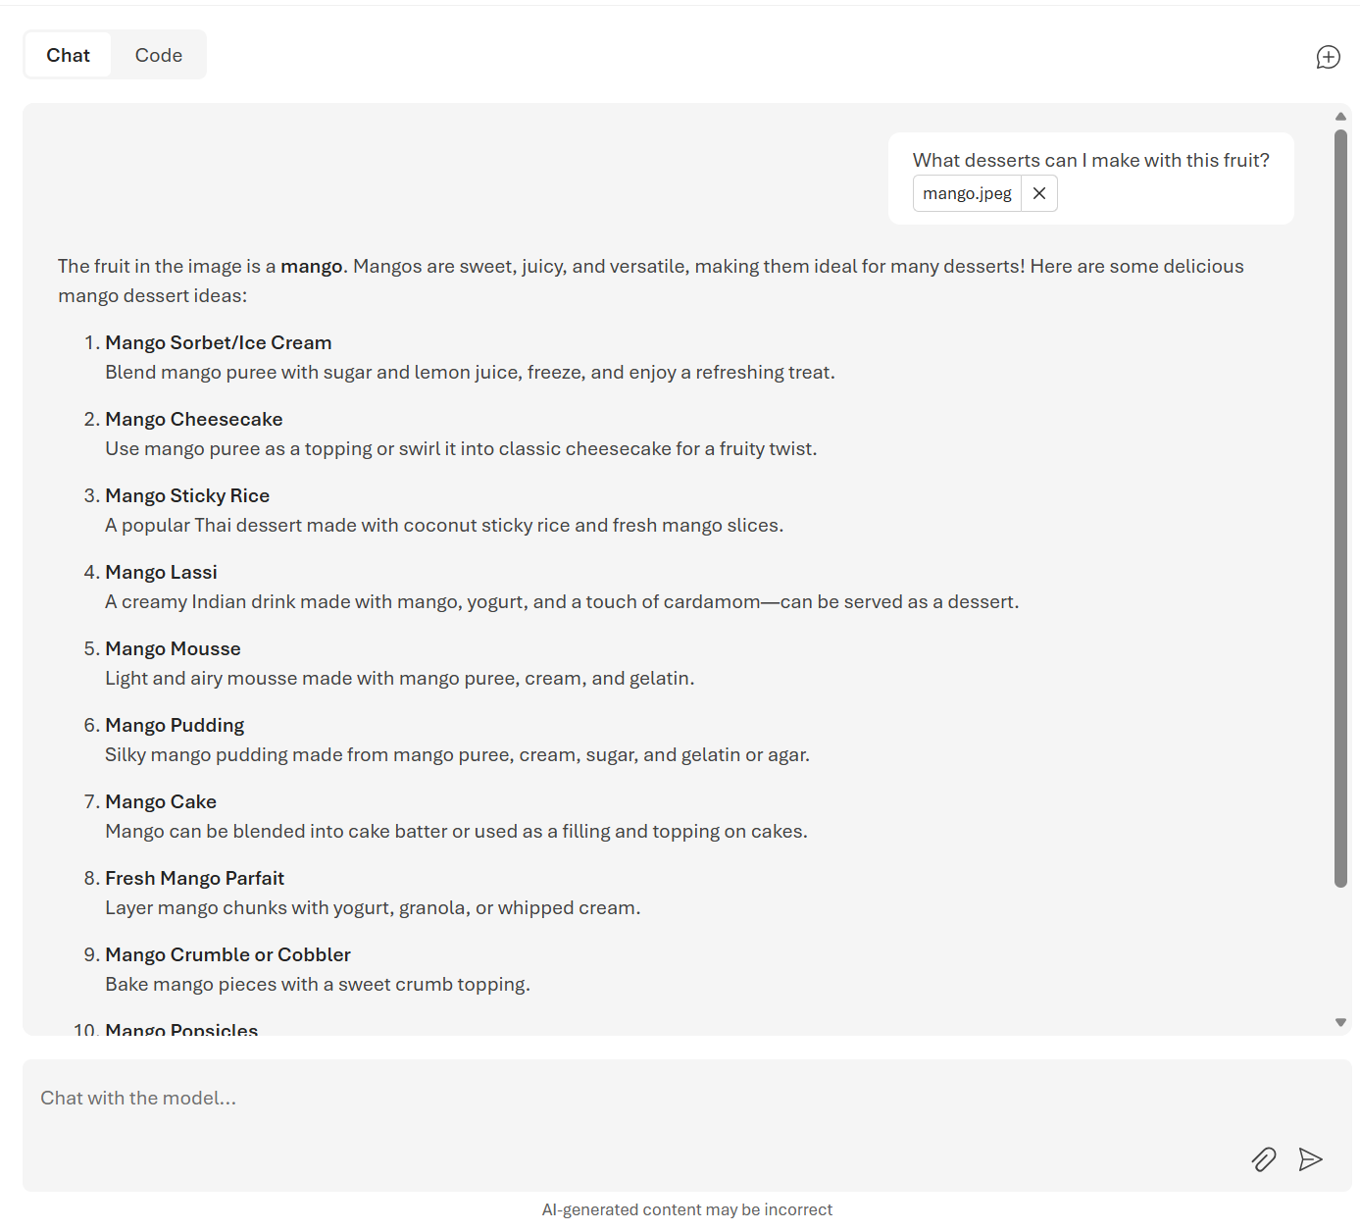
Task: Click the send message arrow icon
Action: (1312, 1159)
